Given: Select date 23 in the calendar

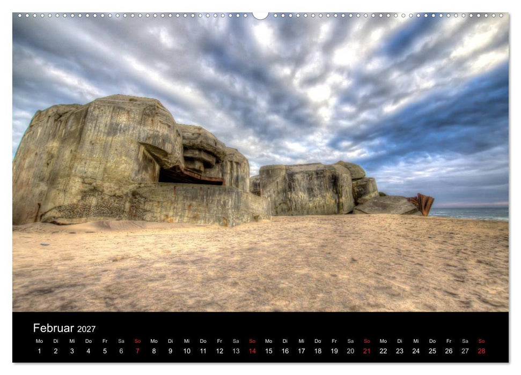Looking at the screenshot, I should [400, 351].
